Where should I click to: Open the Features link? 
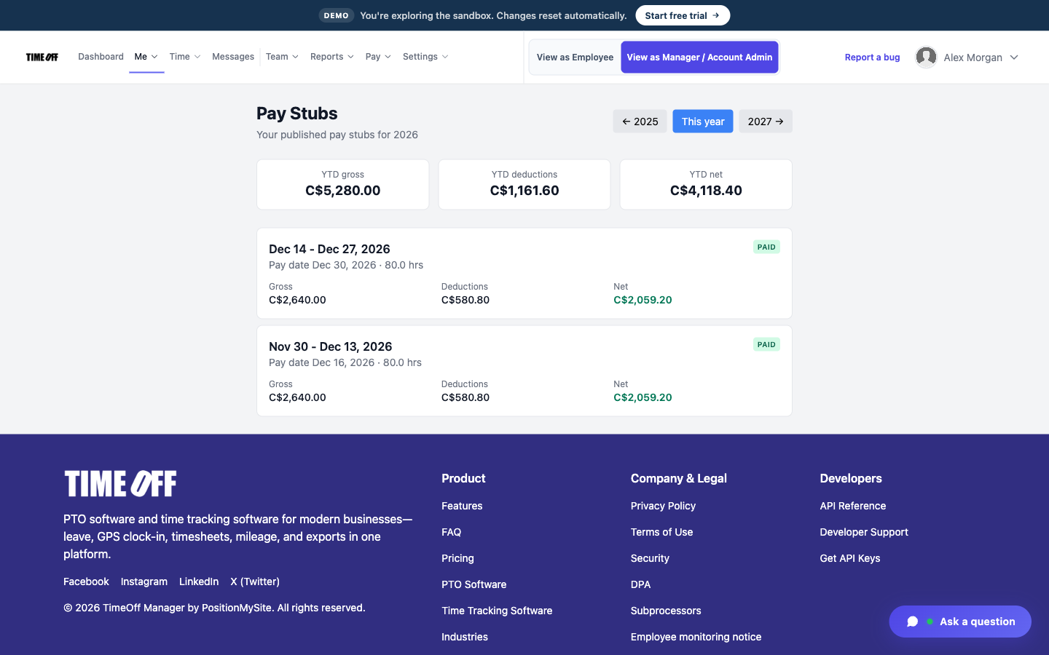[462, 506]
